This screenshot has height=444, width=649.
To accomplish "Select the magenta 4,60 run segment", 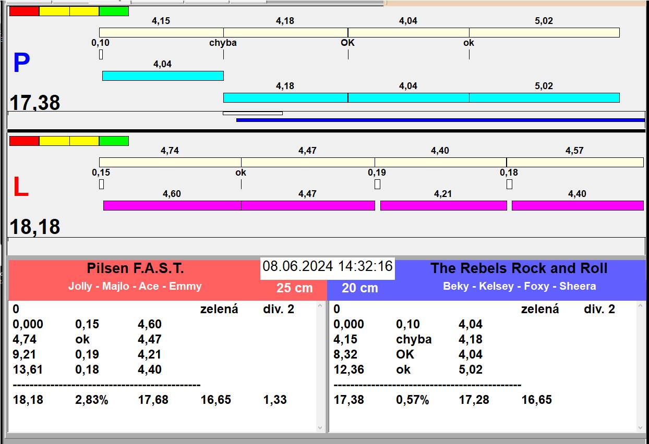I will coord(172,205).
